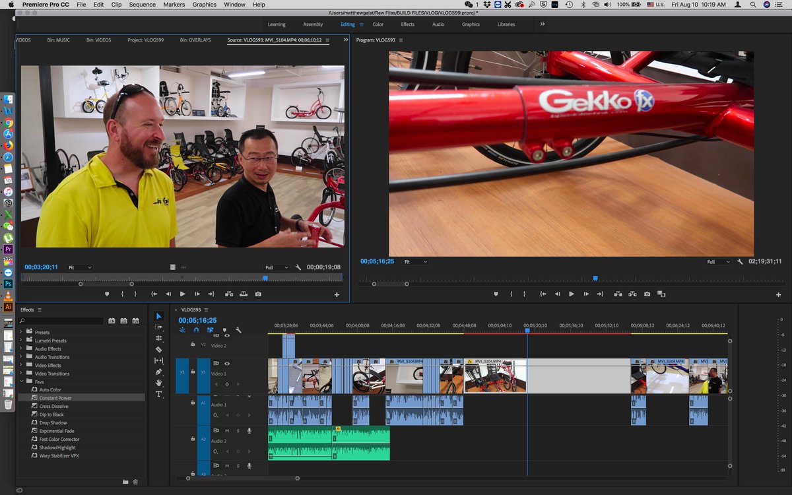Open timeline display settings wrench
Image resolution: width=792 pixels, height=495 pixels.
point(238,330)
